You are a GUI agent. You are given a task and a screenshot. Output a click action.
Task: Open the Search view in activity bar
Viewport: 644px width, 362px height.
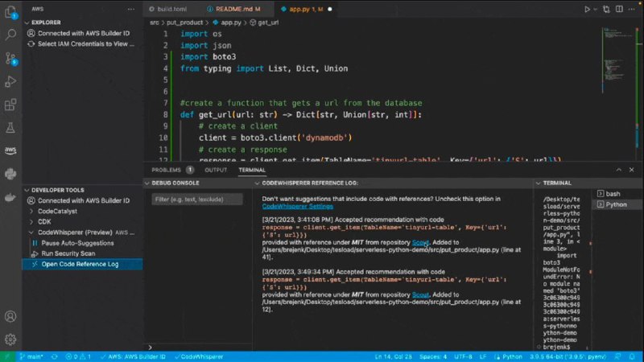coord(11,35)
